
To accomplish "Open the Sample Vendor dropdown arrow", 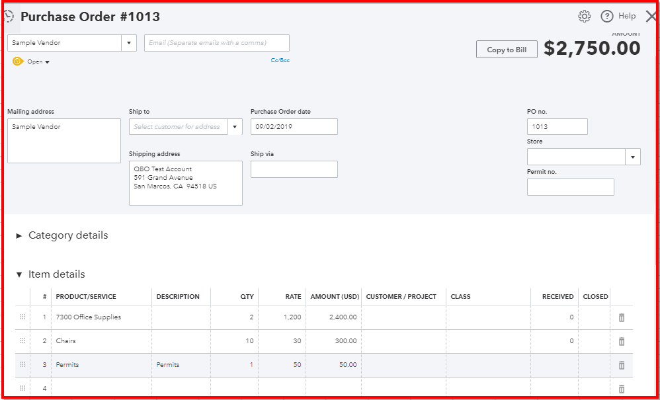I will coord(129,43).
